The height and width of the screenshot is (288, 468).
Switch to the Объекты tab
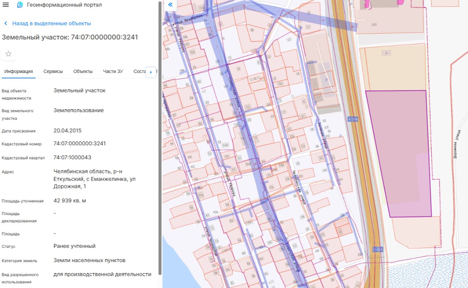click(83, 72)
